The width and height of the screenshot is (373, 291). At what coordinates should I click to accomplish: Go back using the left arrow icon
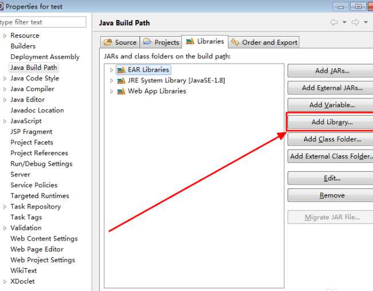point(334,22)
